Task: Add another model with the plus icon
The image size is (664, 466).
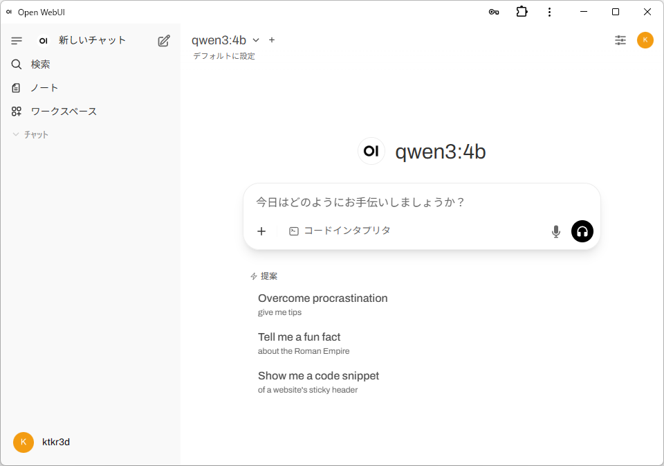Action: (272, 40)
